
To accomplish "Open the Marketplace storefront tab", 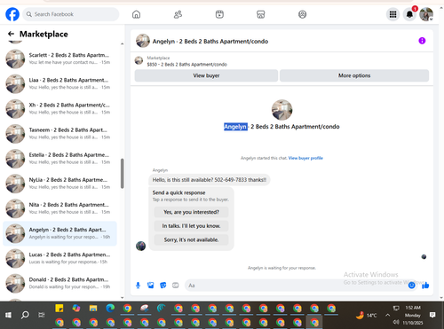I will (x=261, y=14).
